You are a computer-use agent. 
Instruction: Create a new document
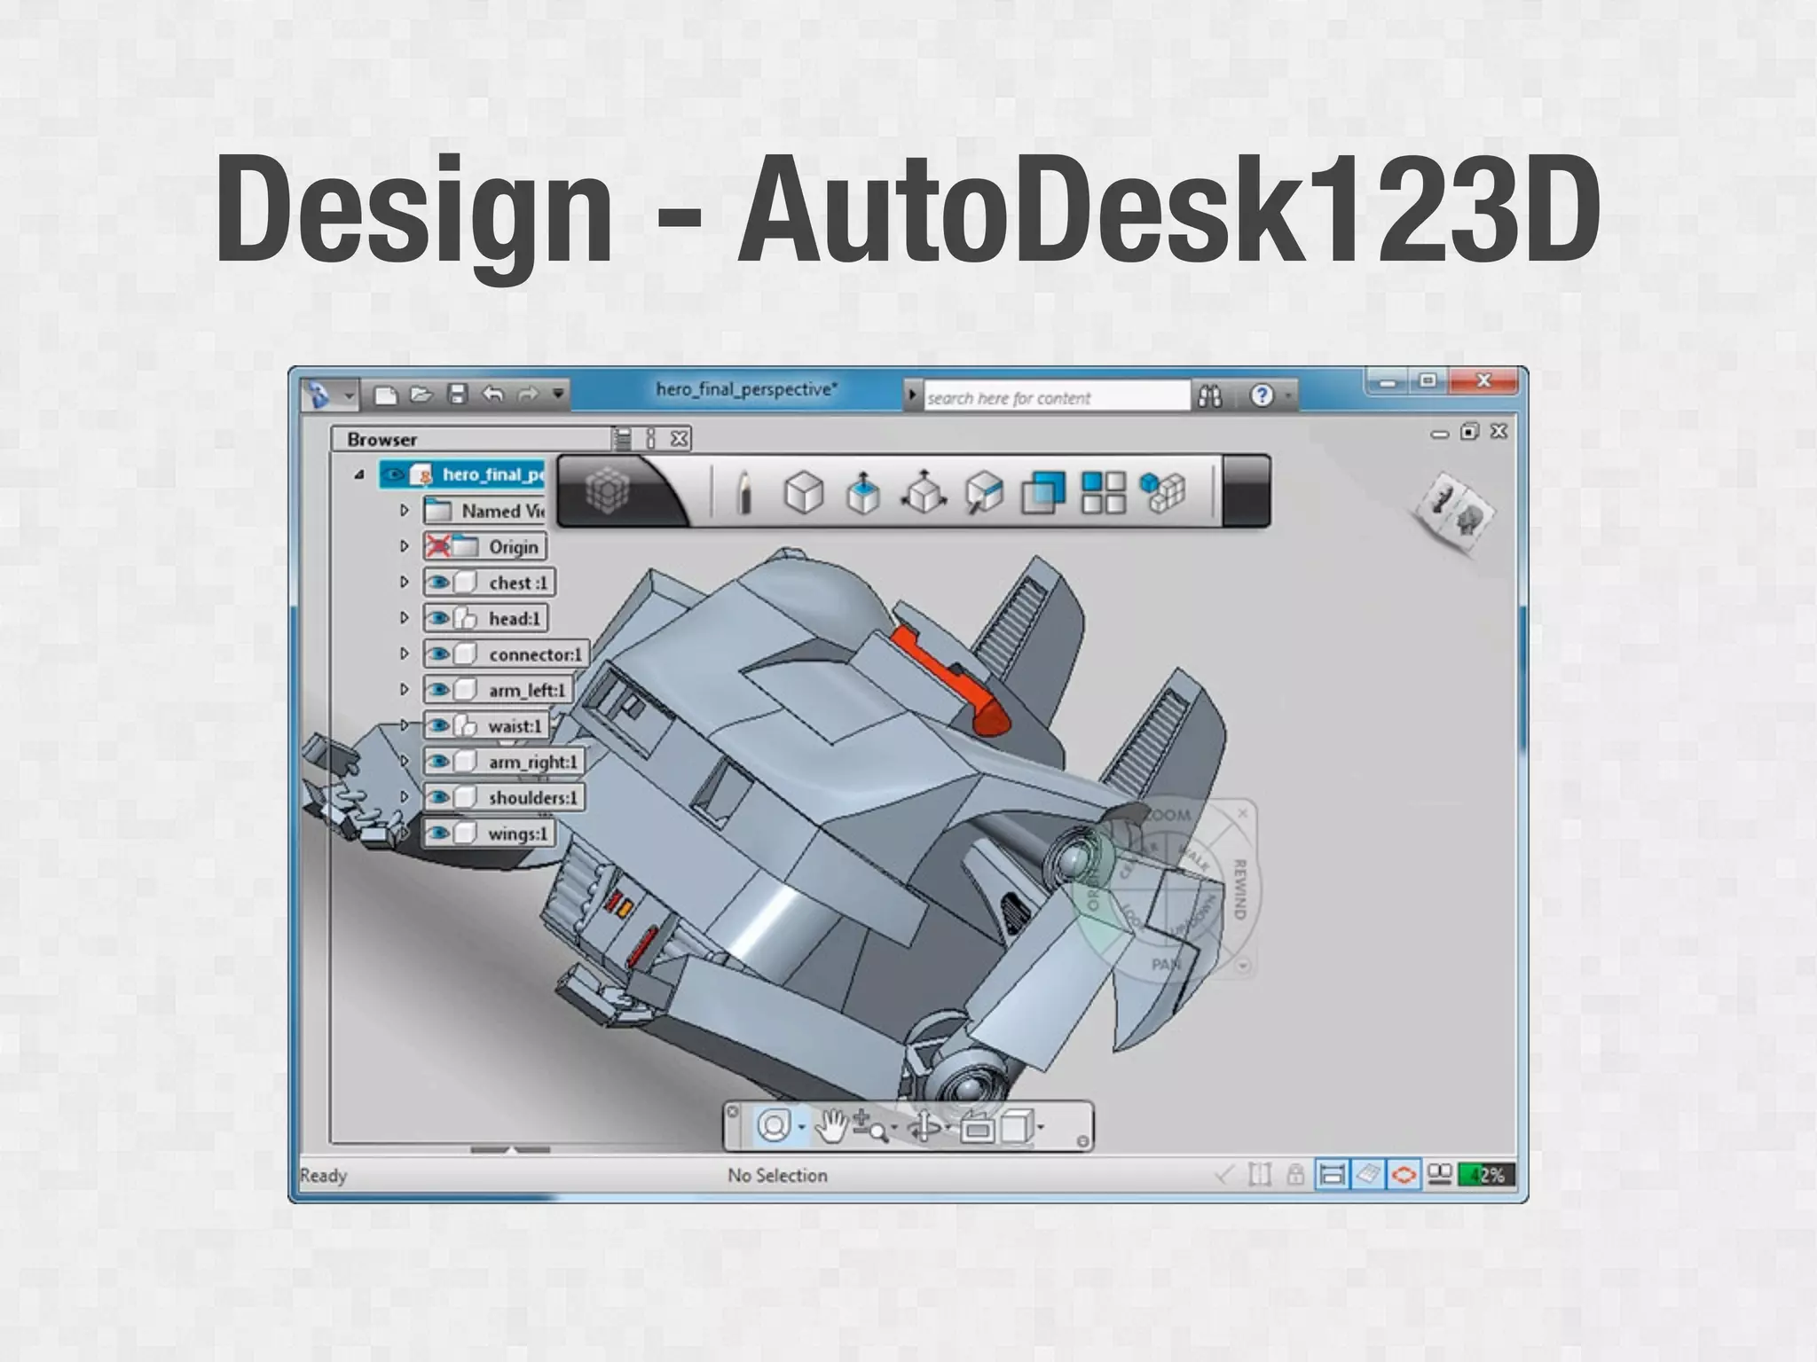(x=386, y=395)
